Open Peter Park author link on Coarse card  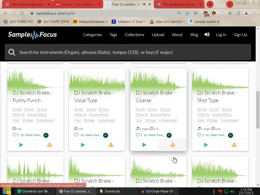pos(156,135)
